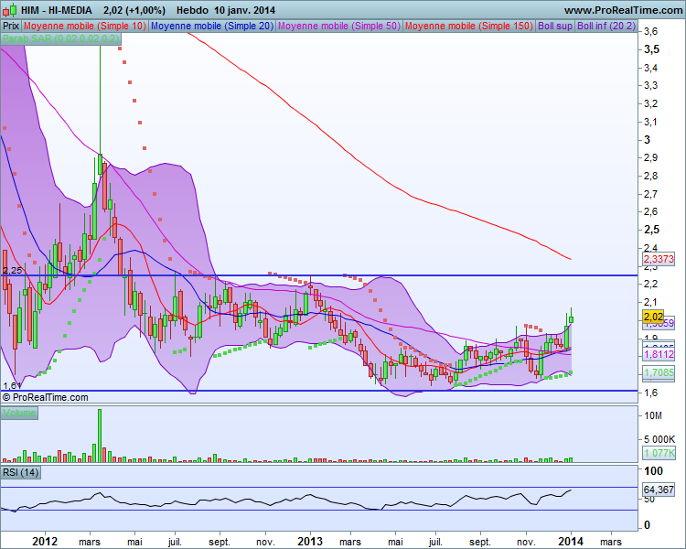686x549 pixels.
Task: Open the Moyenne mobile (Simple 150) label
Action: (x=469, y=26)
